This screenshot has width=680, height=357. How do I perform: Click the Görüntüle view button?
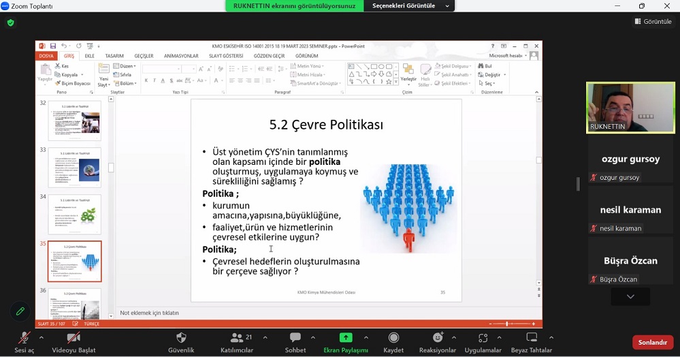[x=653, y=22]
